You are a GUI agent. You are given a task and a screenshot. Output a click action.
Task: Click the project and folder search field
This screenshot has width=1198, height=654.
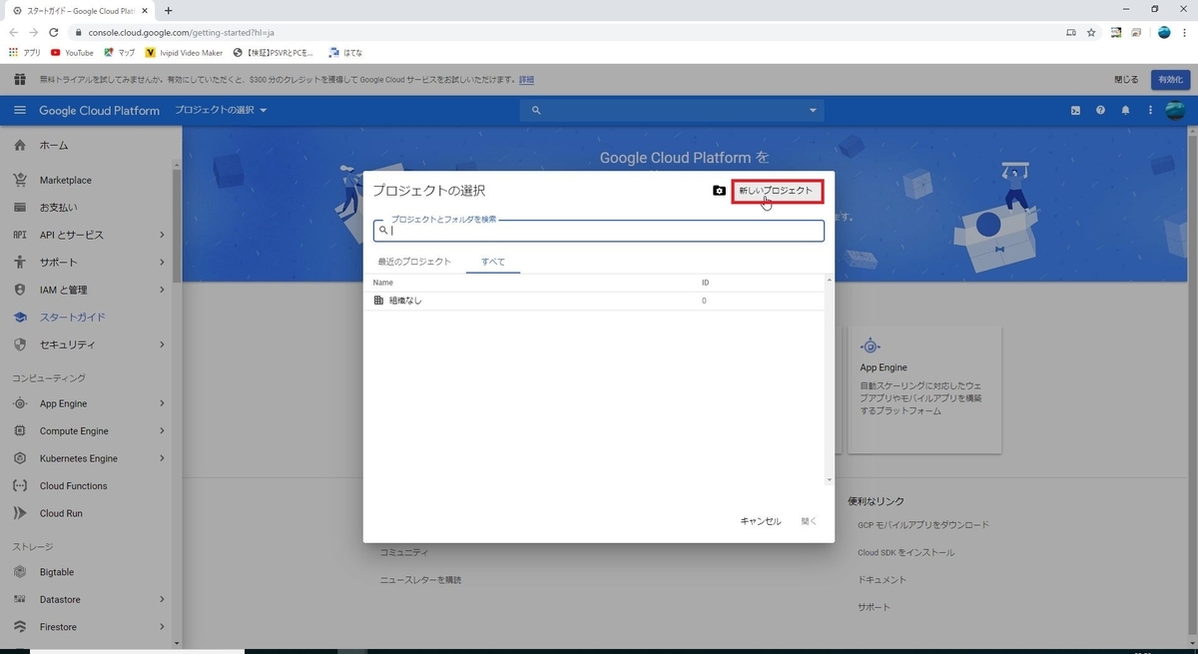click(x=599, y=230)
